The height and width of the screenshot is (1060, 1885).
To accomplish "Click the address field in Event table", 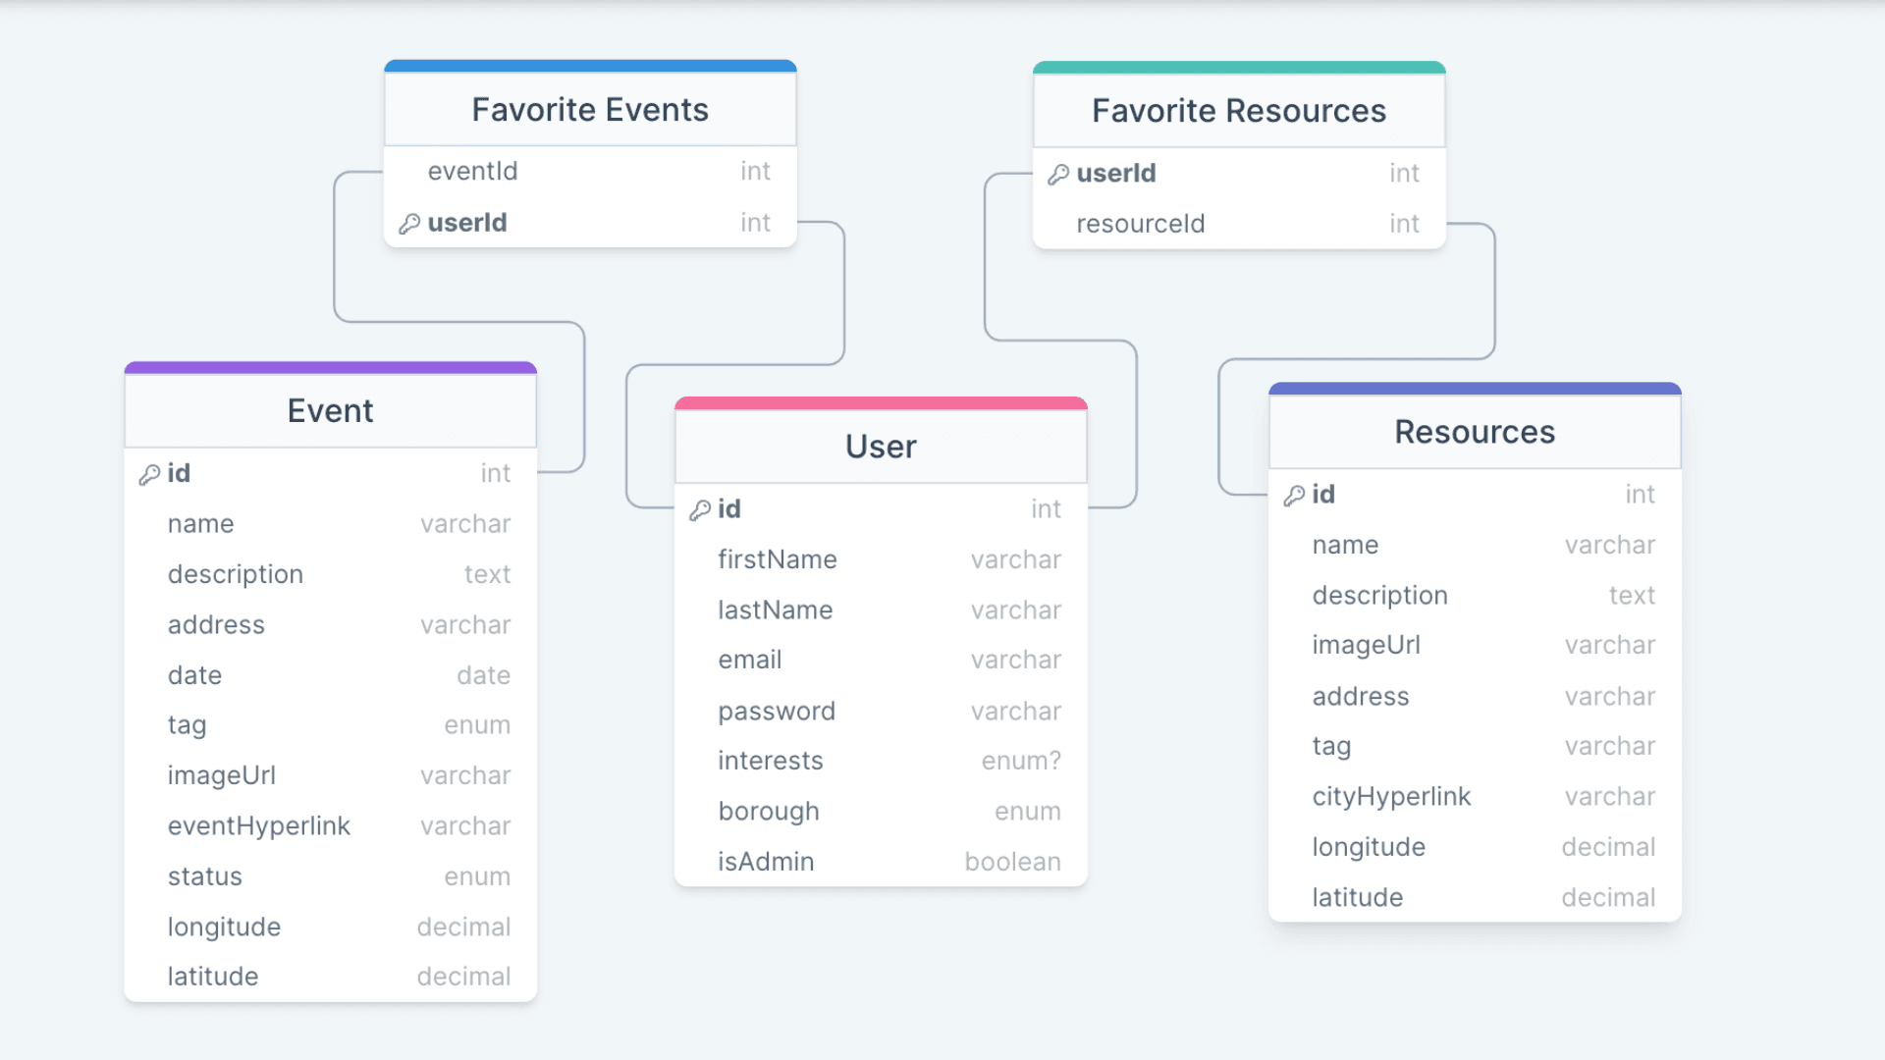I will (331, 625).
